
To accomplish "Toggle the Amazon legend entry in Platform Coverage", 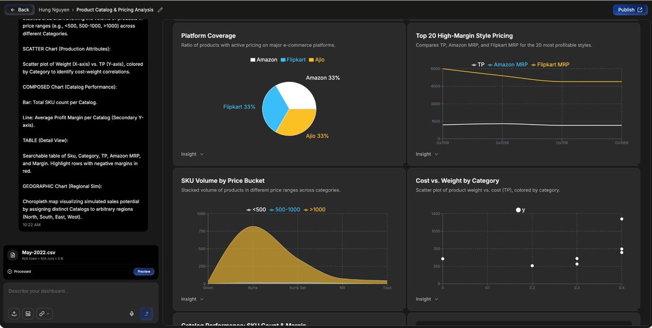I will pos(264,60).
